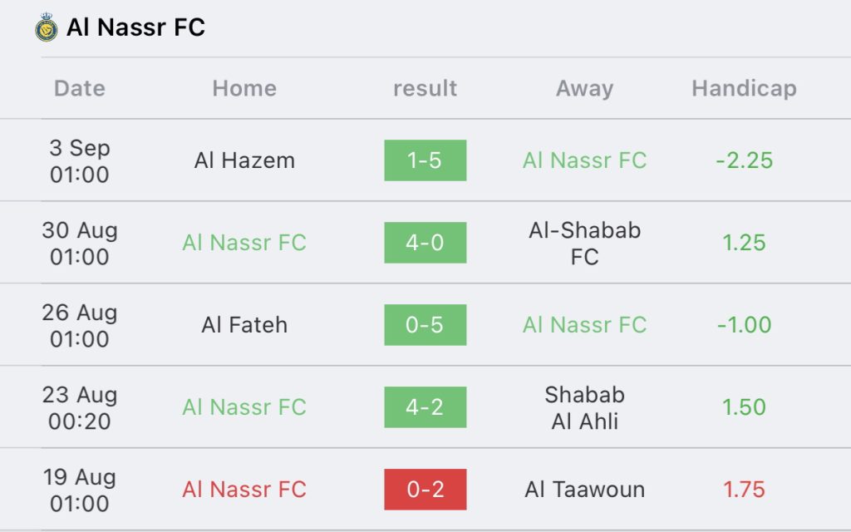
Task: Click the -2.25 handicap value
Action: click(x=744, y=160)
